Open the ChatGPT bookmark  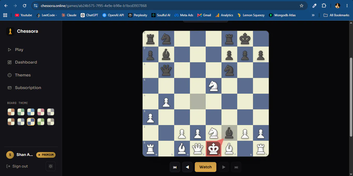pyautogui.click(x=89, y=15)
